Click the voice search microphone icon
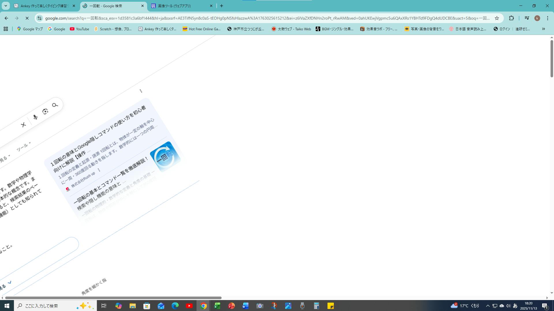The image size is (554, 311). [35, 117]
